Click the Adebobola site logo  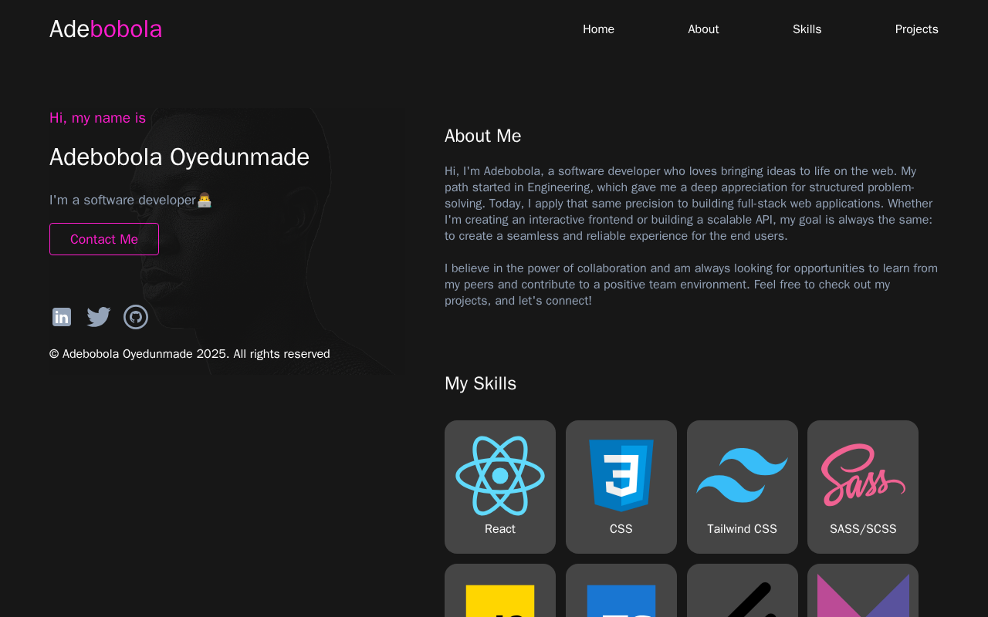106,29
